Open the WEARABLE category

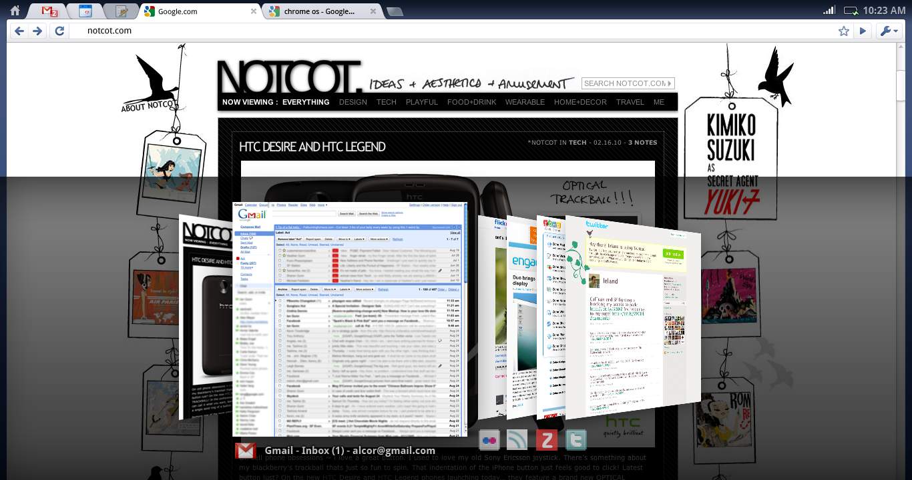(525, 102)
